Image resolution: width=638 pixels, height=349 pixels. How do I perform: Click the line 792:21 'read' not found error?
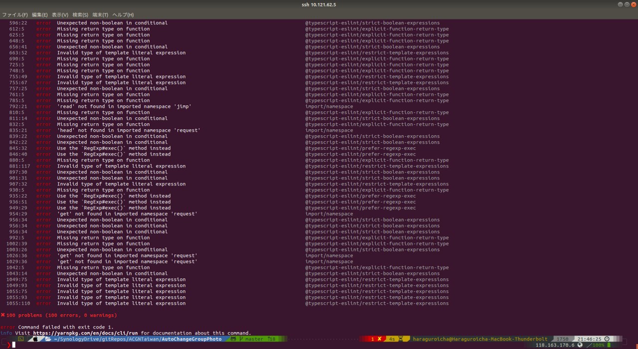point(124,106)
